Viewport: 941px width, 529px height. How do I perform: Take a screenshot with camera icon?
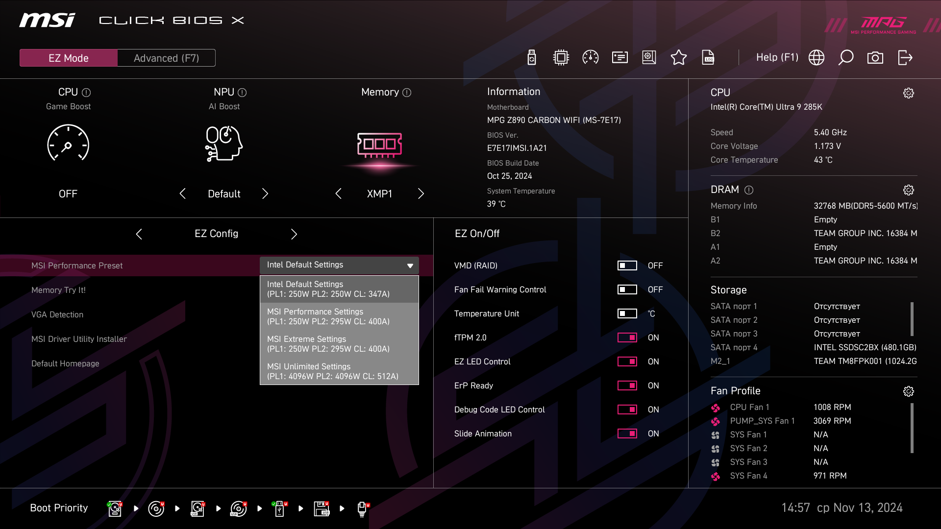(875, 58)
